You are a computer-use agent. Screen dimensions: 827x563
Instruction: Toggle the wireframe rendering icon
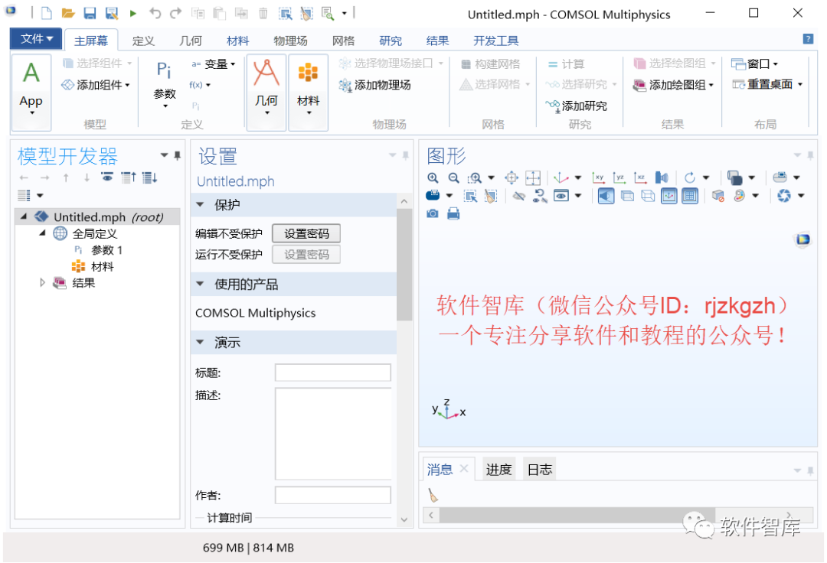(x=649, y=196)
